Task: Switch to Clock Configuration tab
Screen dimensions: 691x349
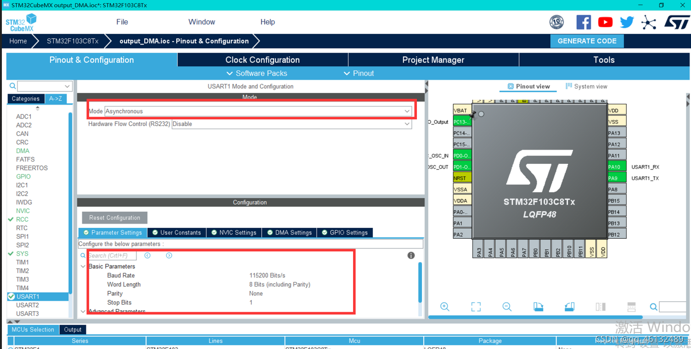Action: [263, 60]
